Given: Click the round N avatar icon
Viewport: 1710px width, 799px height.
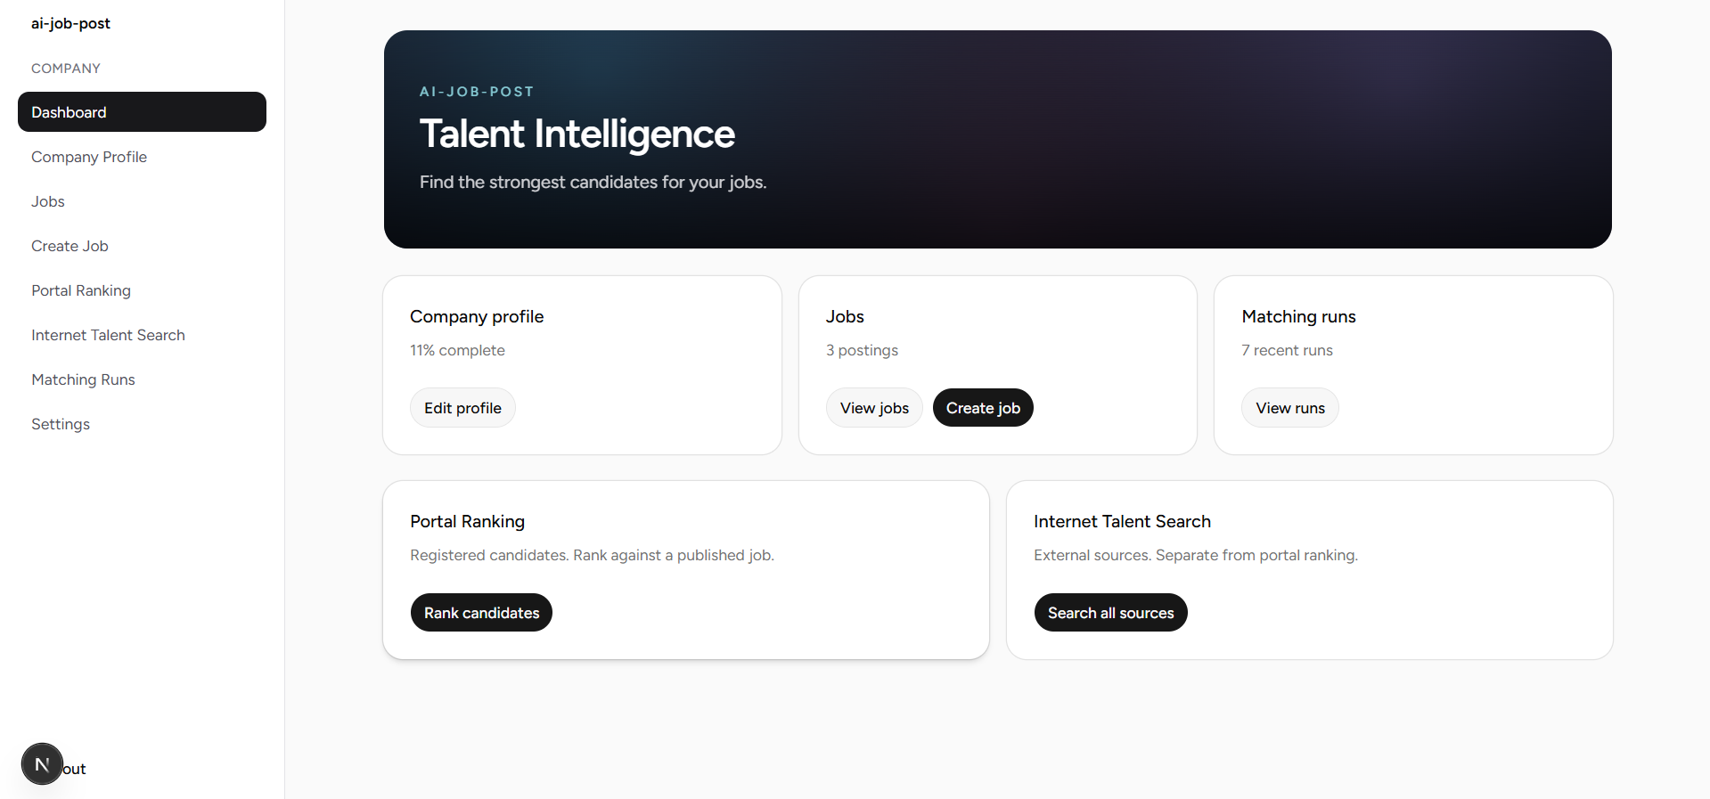Looking at the screenshot, I should point(42,764).
